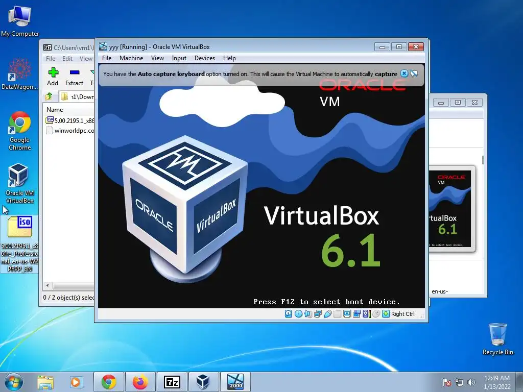This screenshot has width=523, height=392.
Task: Switch to Firefox in the taskbar
Action: point(140,382)
